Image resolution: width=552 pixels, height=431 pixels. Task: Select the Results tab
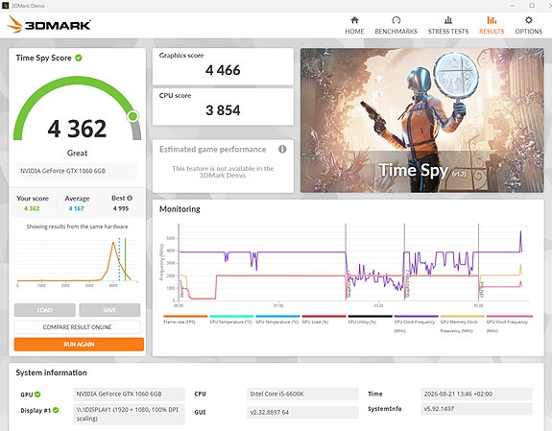point(492,25)
